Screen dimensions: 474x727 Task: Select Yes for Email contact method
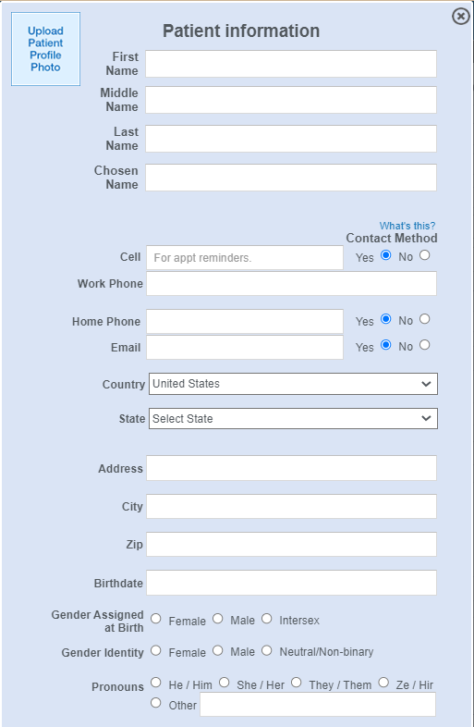[385, 345]
